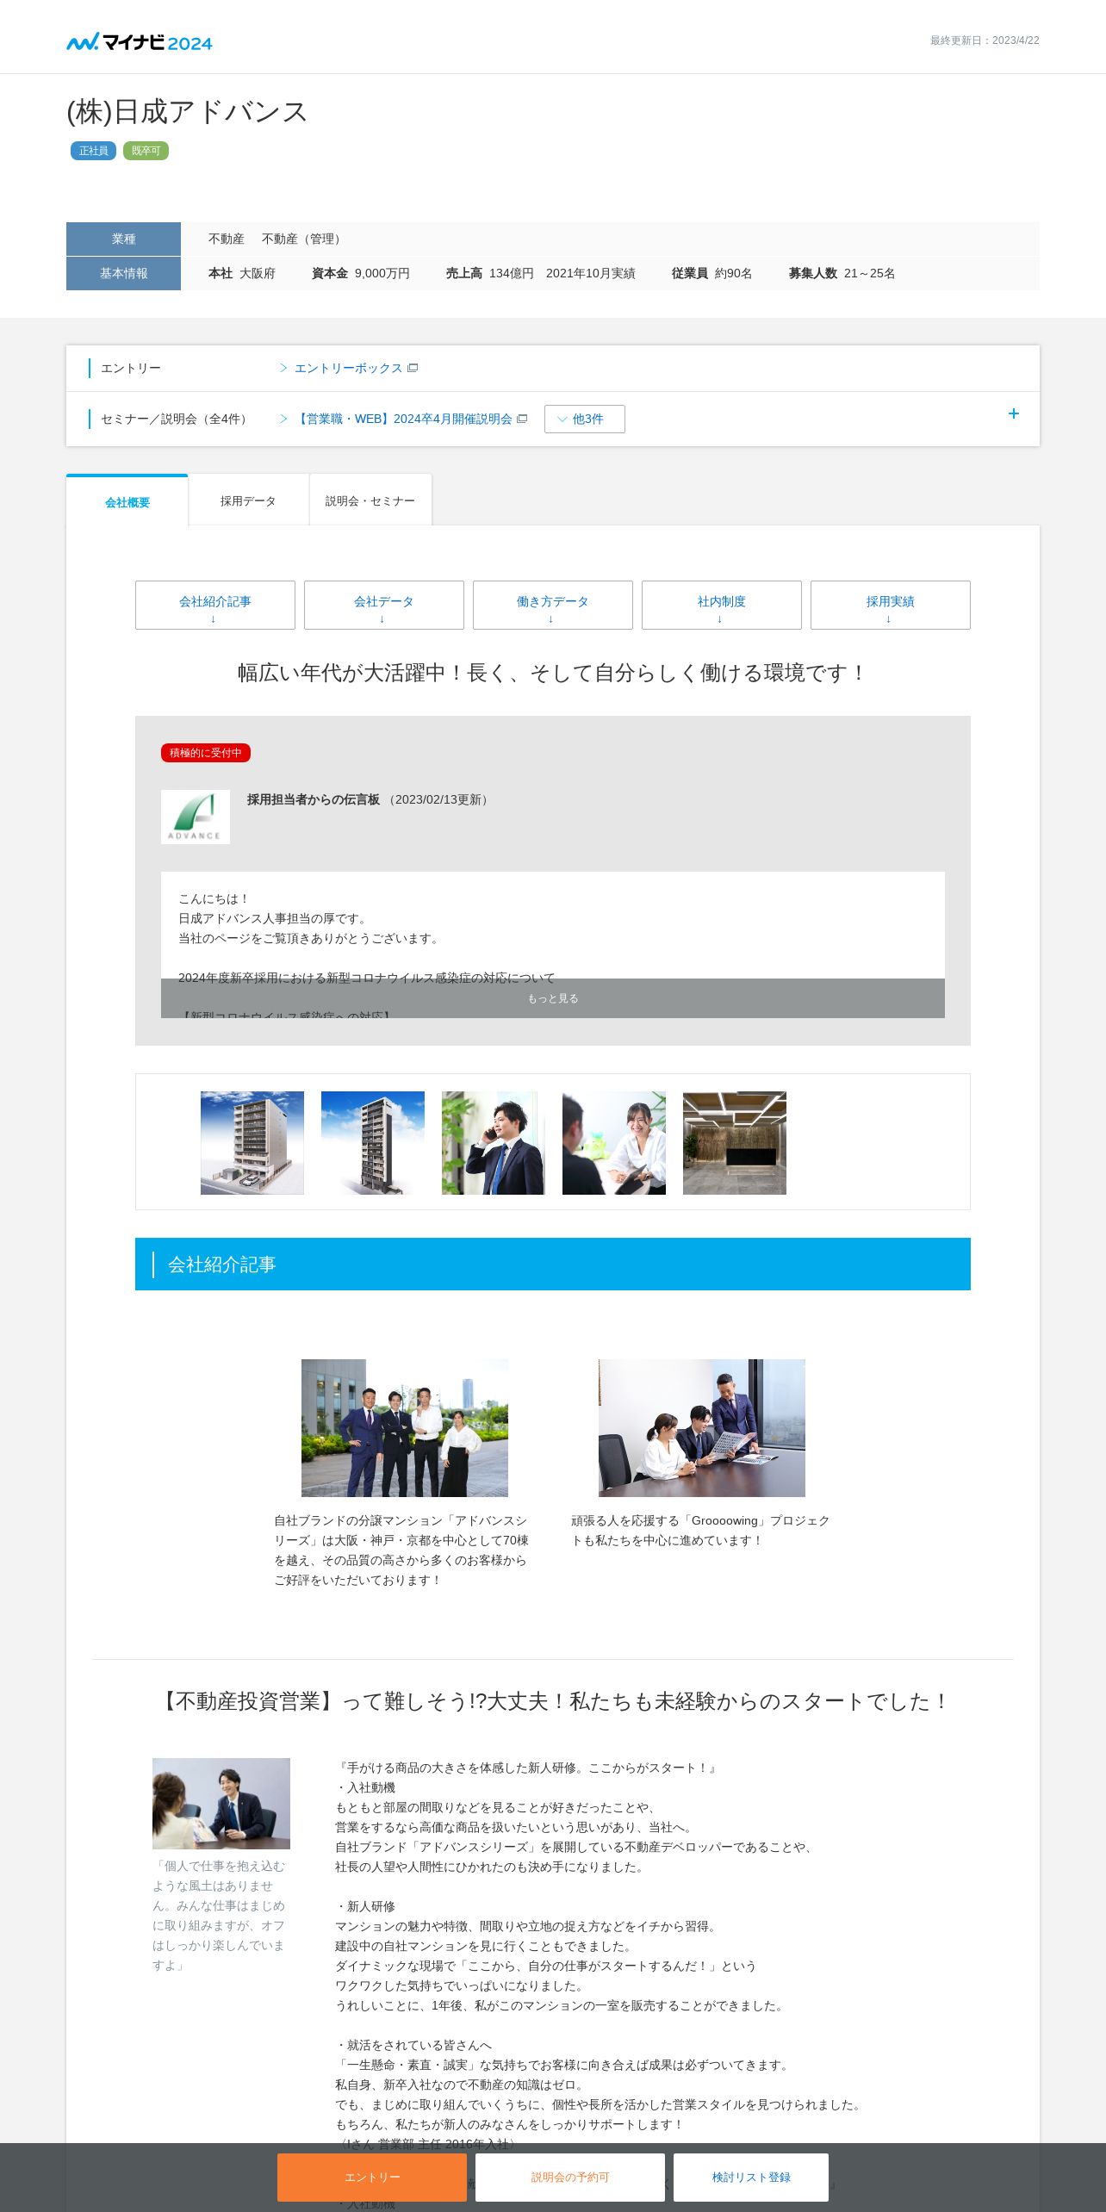Screen dimensions: 1106x2212
Task: Click the 基本情報 row header cell
Action: coord(123,273)
